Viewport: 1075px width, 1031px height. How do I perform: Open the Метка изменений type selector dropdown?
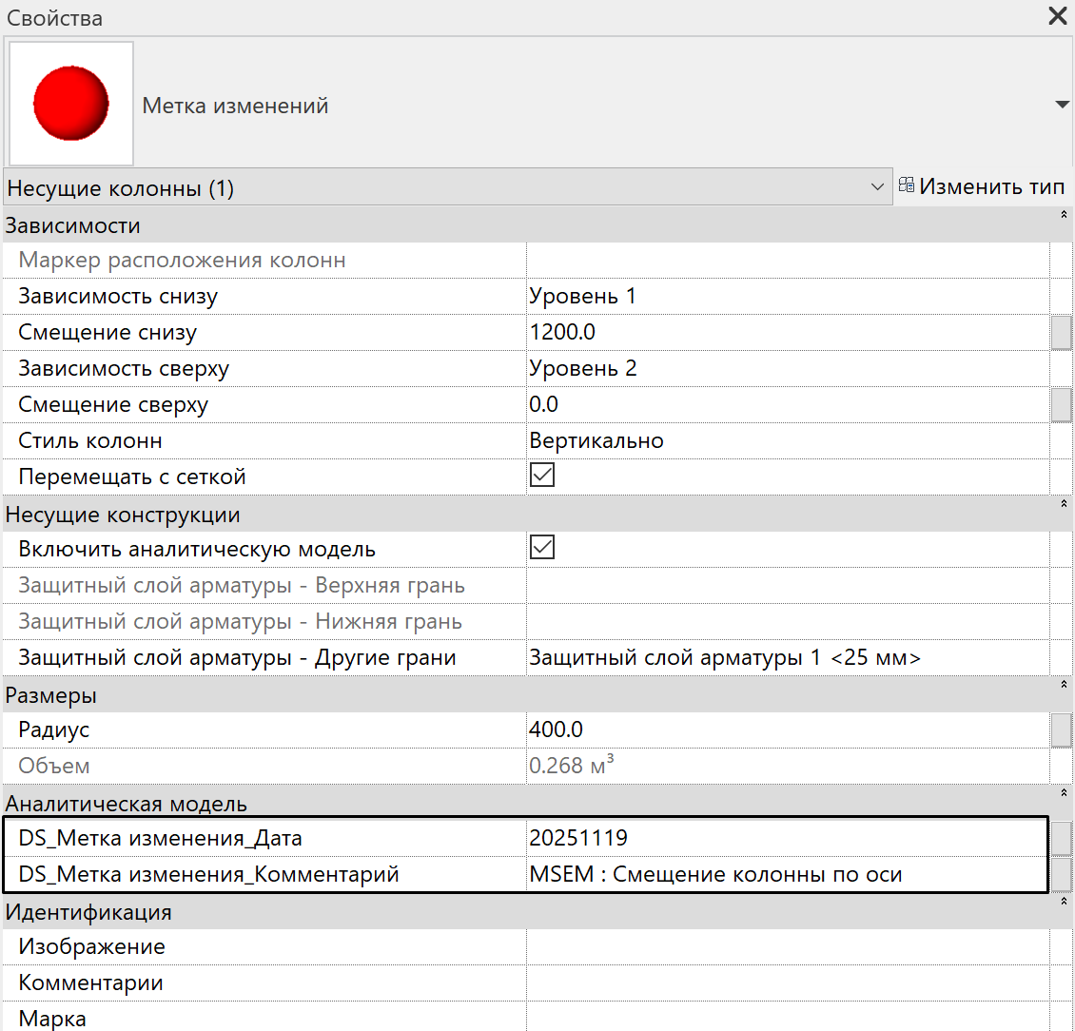pyautogui.click(x=1062, y=105)
